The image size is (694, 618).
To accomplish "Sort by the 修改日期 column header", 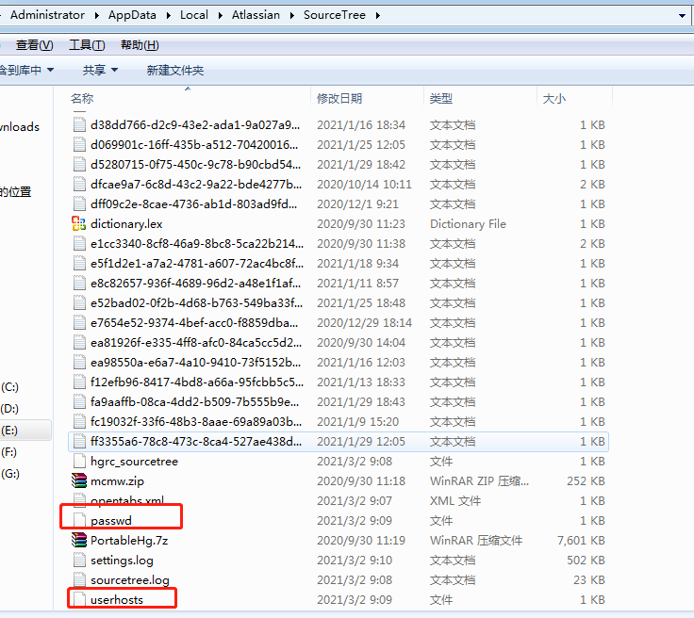I will point(368,98).
